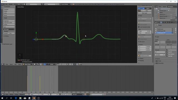Image resolution: width=178 pixels, height=100 pixels.
Task: Toggle Use Environment checkbox
Action: pos(167,50)
